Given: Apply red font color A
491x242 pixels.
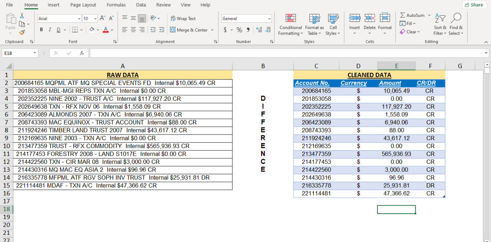Looking at the screenshot, I should click(x=105, y=30).
